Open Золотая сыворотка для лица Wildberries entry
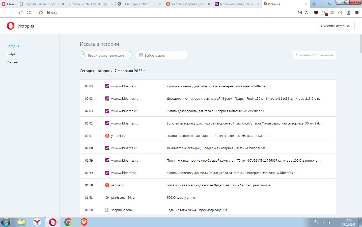The image size is (362, 227). [208, 123]
